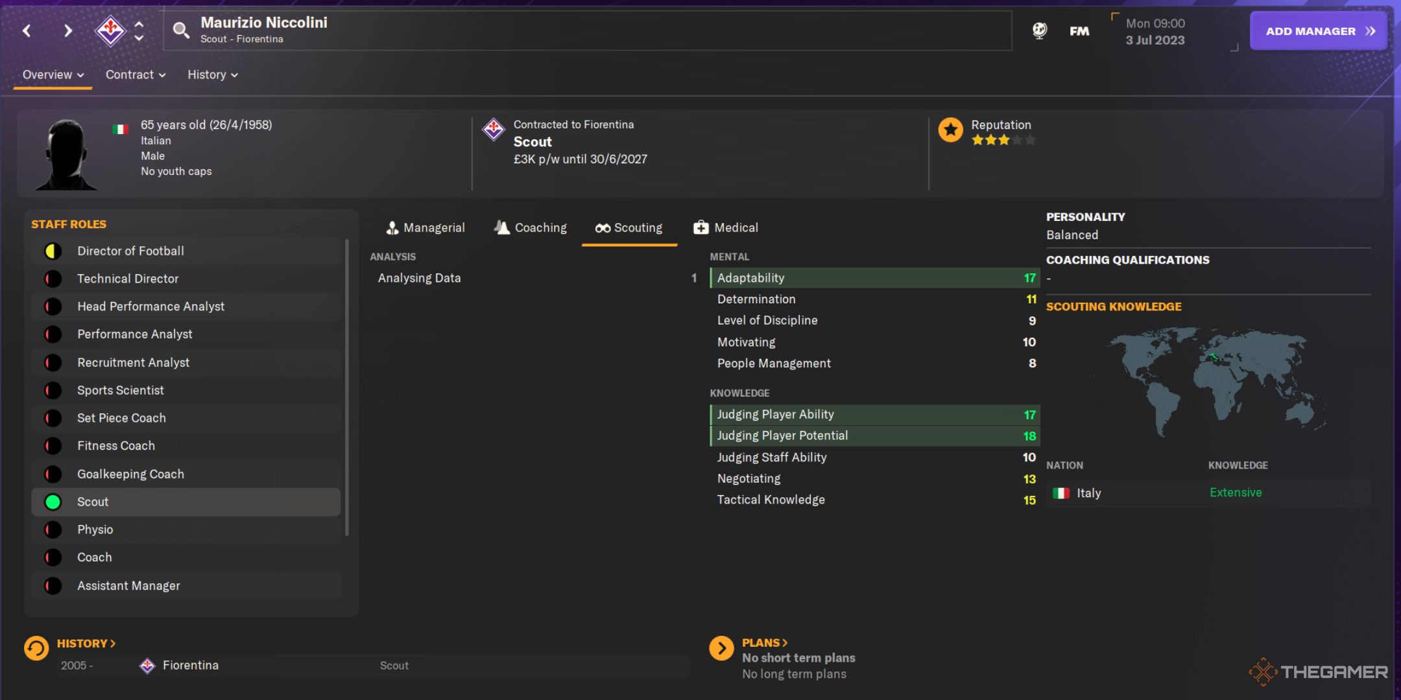Open the Plans section link

point(765,643)
